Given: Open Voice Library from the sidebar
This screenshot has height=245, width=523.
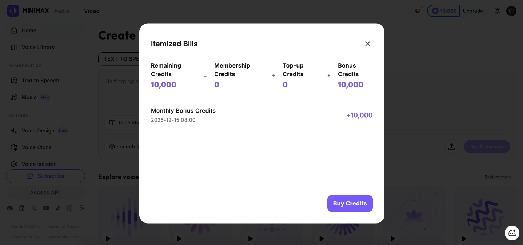Looking at the screenshot, I should [x=38, y=47].
